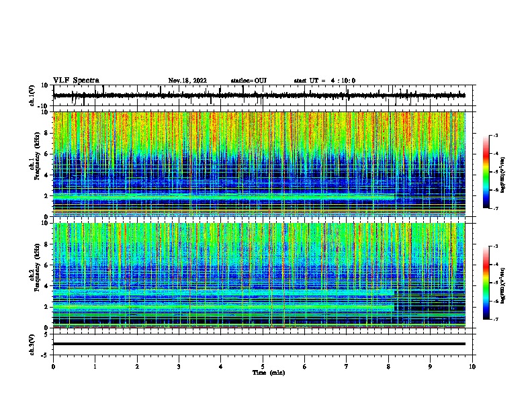Click the ch.2 color bar unit label
Viewport: 532px width, 411px height.
pyautogui.click(x=502, y=286)
